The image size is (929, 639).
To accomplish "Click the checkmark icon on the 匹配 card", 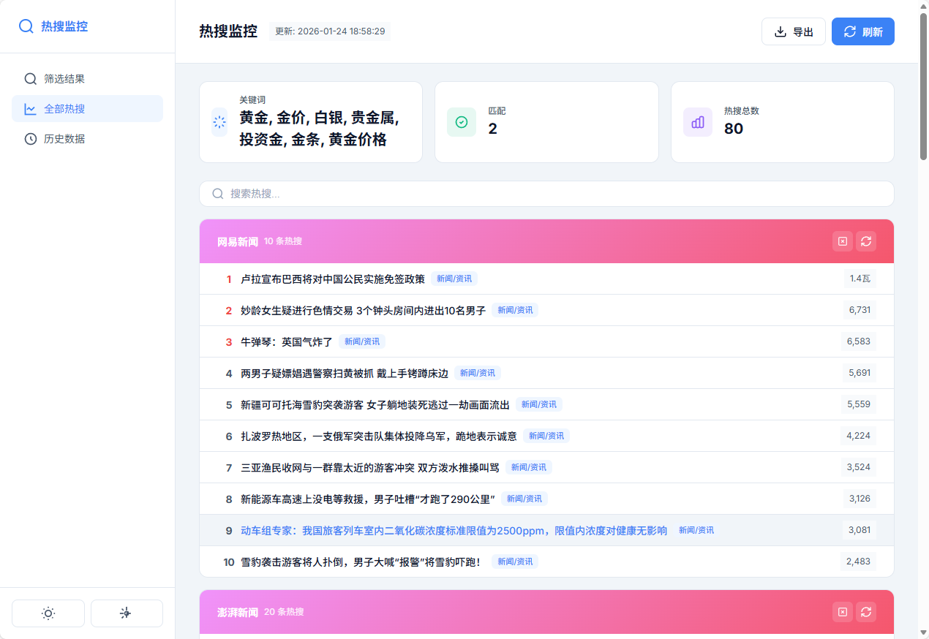I will [x=461, y=122].
